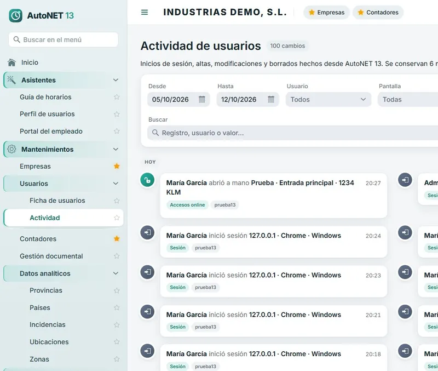The height and width of the screenshot is (371, 438).
Task: Click the 20:18 timestamp
Action: pyautogui.click(x=373, y=354)
